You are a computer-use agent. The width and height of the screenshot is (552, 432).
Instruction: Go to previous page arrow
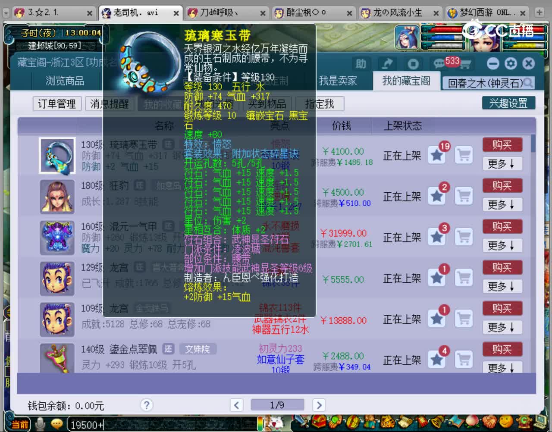point(236,405)
